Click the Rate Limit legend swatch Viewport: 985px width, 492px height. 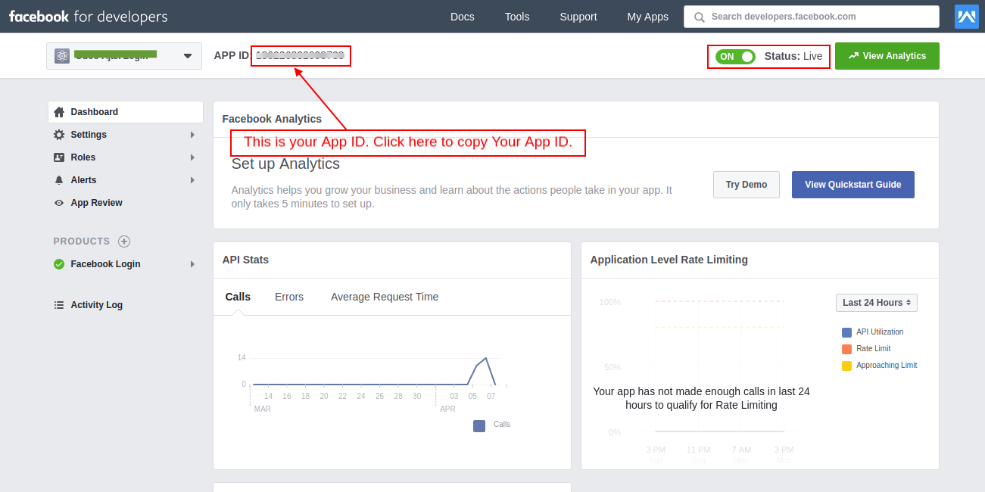[846, 349]
